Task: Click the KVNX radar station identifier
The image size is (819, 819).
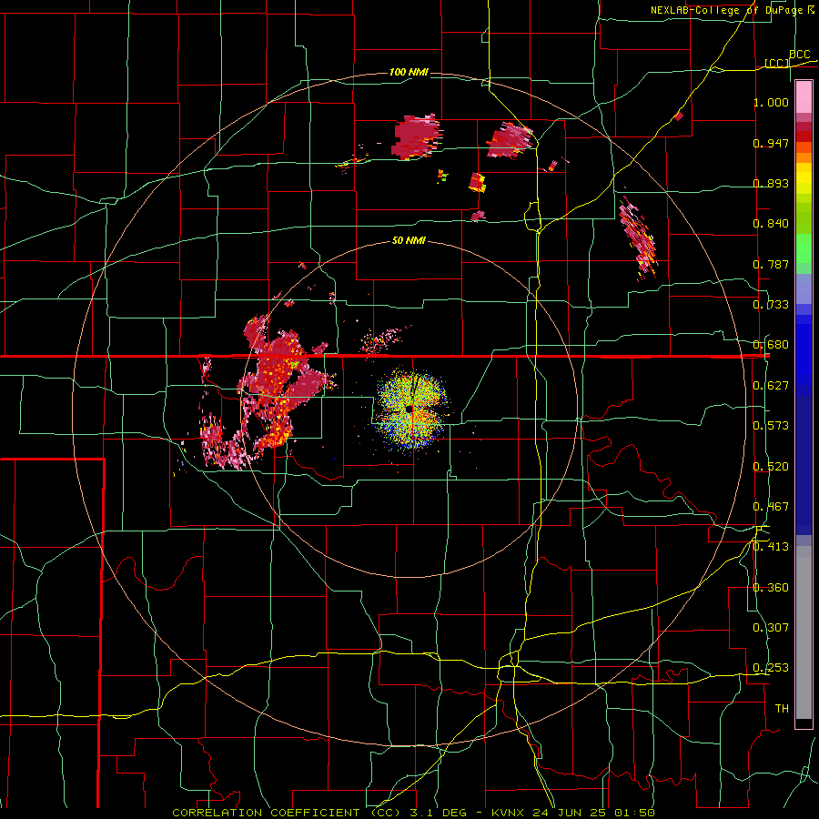Action: (x=510, y=813)
